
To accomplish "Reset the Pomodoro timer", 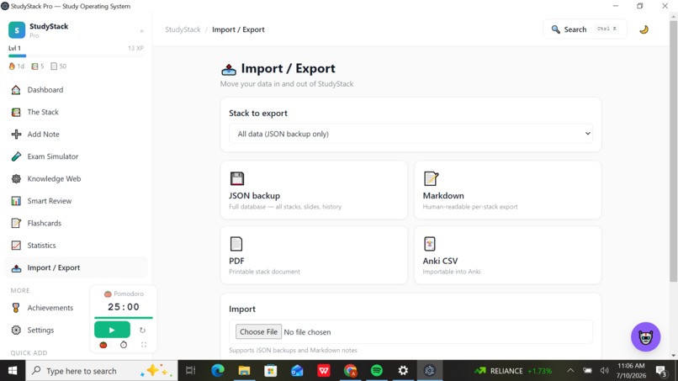I will click(142, 330).
